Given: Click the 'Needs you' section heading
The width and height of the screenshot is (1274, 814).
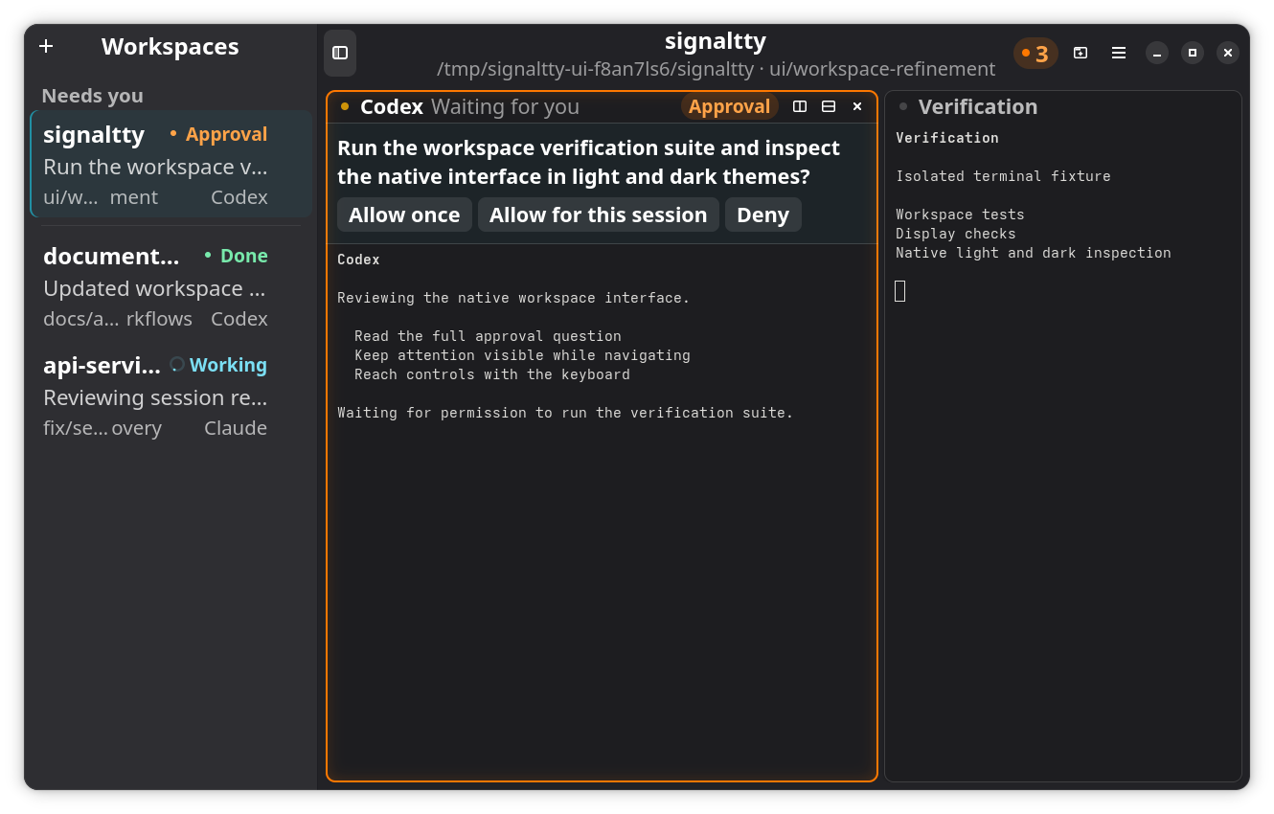Looking at the screenshot, I should [x=92, y=96].
